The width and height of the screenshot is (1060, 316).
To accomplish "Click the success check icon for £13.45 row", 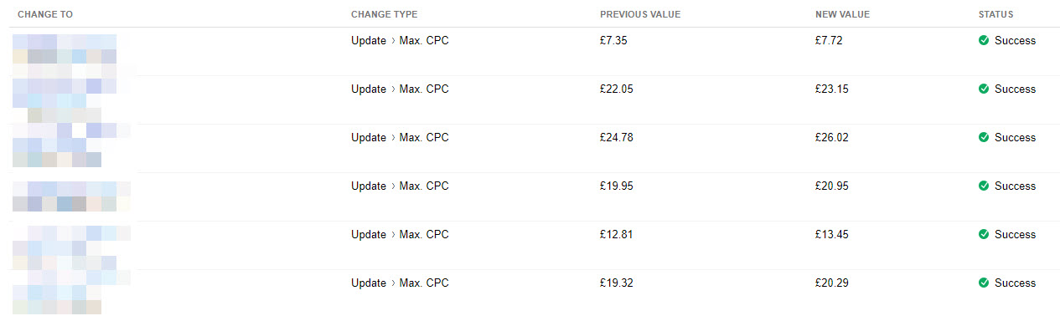I will pos(984,234).
